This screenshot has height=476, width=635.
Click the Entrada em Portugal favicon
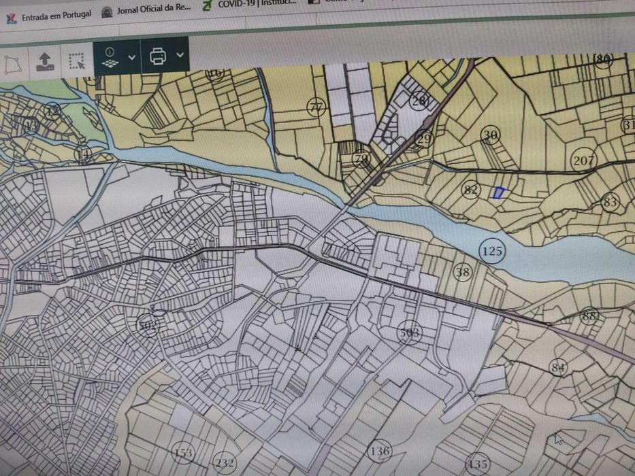(x=12, y=18)
